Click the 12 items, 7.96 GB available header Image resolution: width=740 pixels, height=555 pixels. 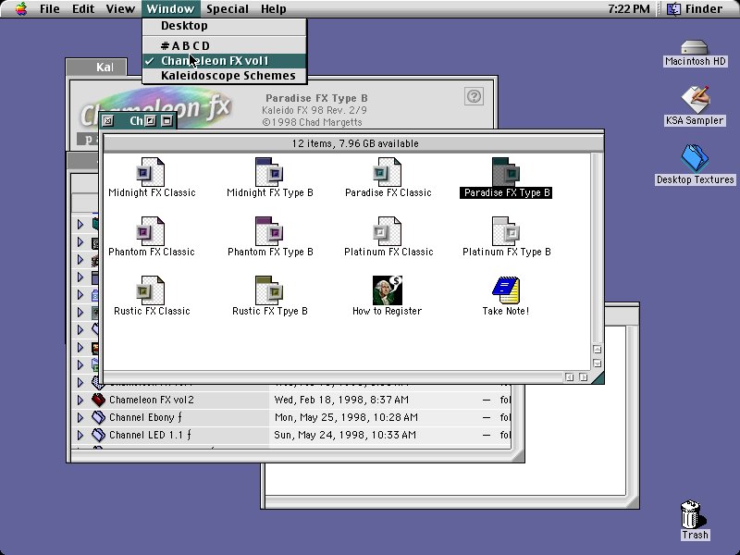coord(355,143)
